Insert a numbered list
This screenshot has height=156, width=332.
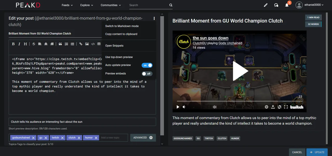pos(66,44)
